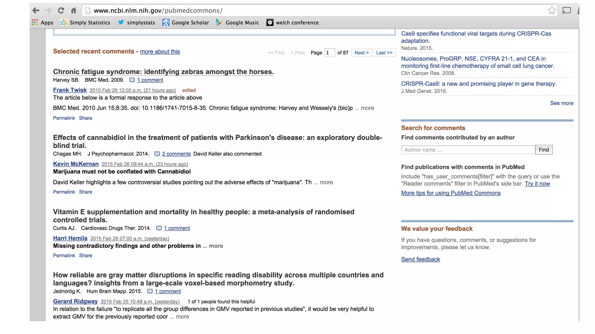The image size is (595, 334).
Task: Expand Kevin McKernan comment with 'more'
Action: [326, 182]
